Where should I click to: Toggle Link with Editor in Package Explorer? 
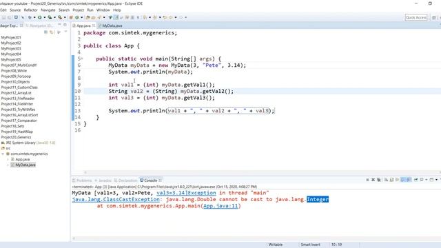click(52, 32)
